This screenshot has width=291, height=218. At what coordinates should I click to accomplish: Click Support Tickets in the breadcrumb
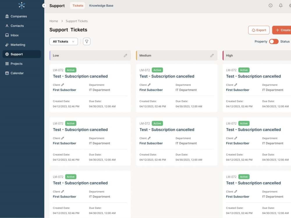click(x=77, y=21)
